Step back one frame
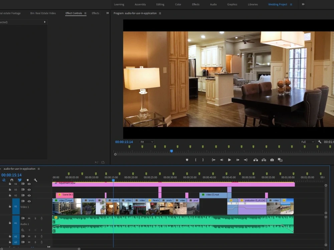Image resolution: width=334 pixels, height=250 pixels. (221, 160)
